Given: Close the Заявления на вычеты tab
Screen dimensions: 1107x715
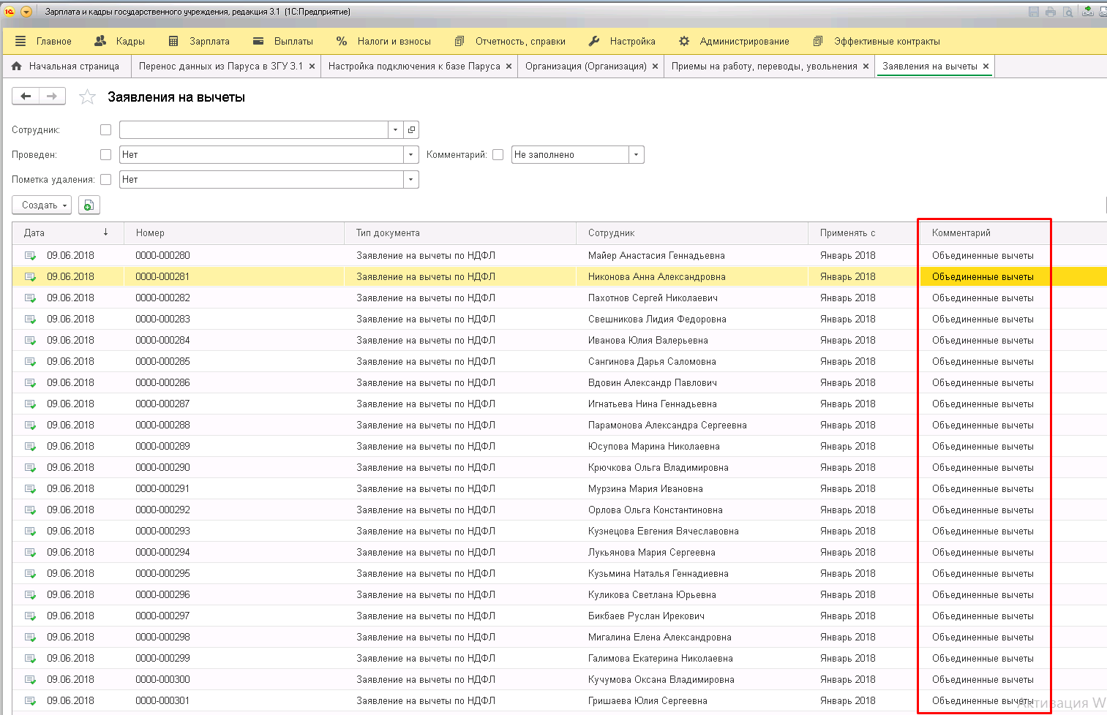Looking at the screenshot, I should 986,66.
